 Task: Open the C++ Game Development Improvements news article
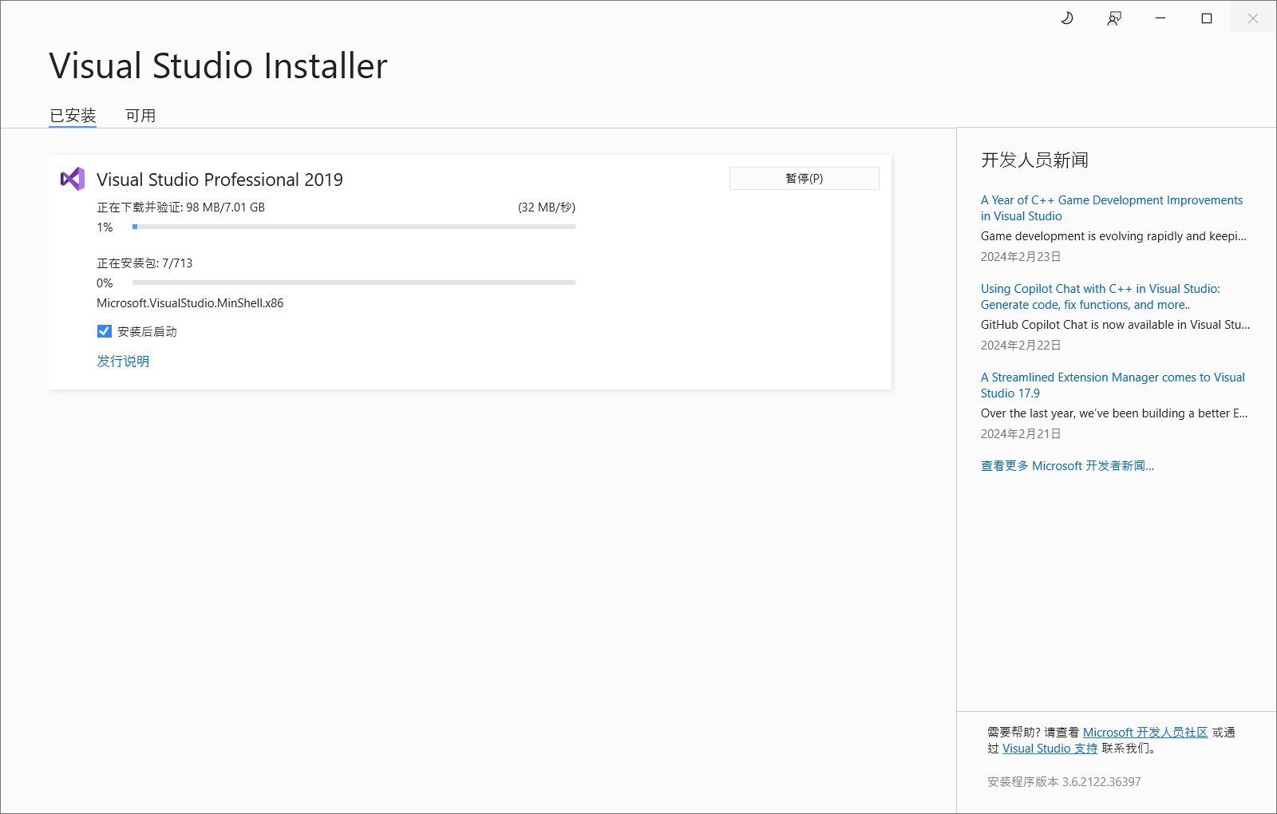click(1111, 207)
